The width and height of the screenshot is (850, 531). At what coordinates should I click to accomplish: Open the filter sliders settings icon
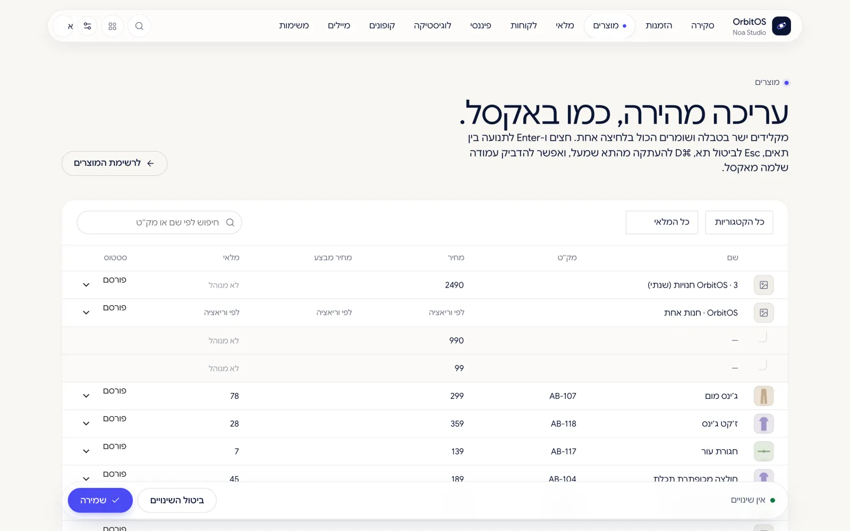[x=87, y=26]
